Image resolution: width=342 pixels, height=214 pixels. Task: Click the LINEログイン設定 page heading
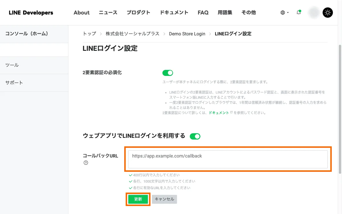pyautogui.click(x=110, y=49)
